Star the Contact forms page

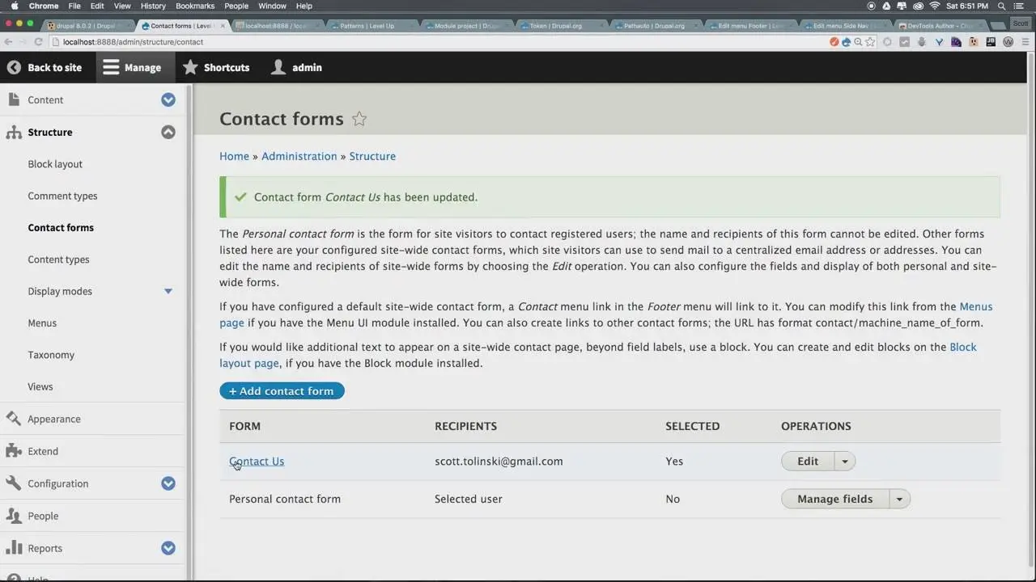(x=359, y=119)
